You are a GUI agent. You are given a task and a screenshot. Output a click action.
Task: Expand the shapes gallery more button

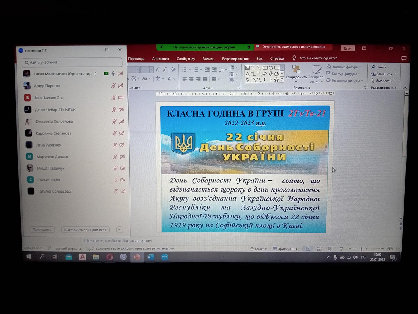[x=282, y=80]
